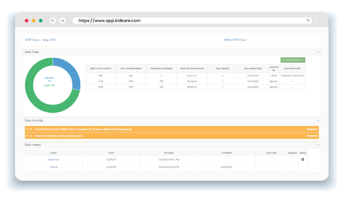Viewport: 344px width, 199px height.
Task: Click the browser back arrow
Action: (53, 21)
